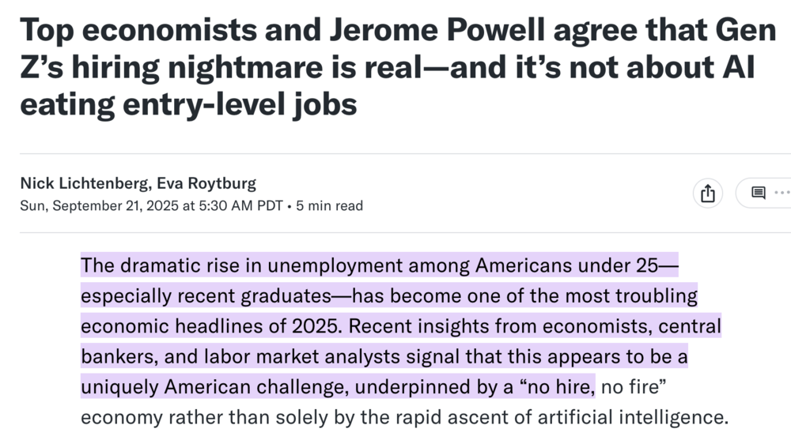
Task: Click the '5 min read' label
Action: [x=330, y=206]
